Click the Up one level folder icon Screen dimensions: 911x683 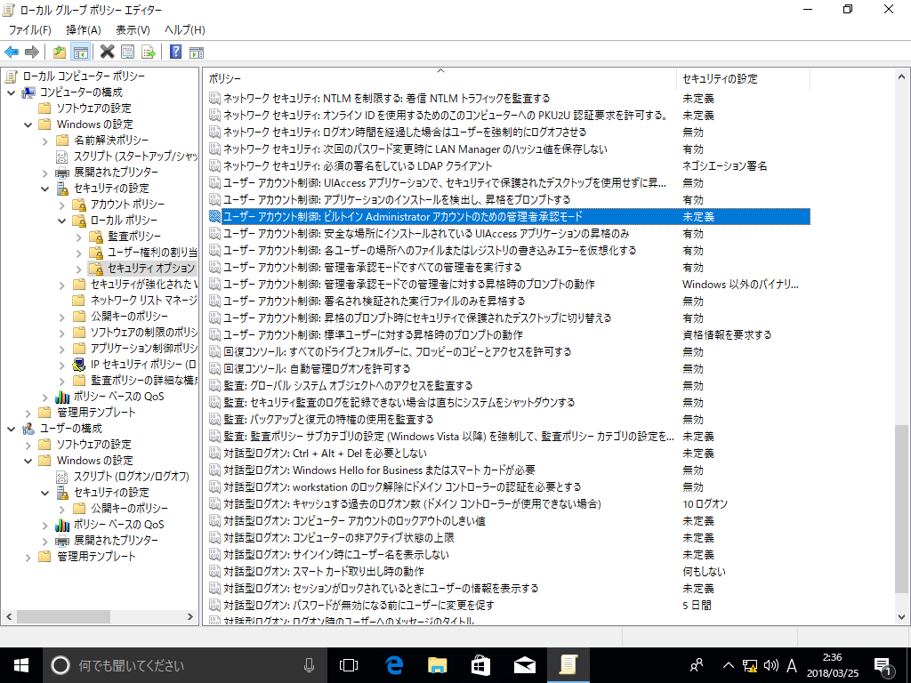pyautogui.click(x=59, y=52)
